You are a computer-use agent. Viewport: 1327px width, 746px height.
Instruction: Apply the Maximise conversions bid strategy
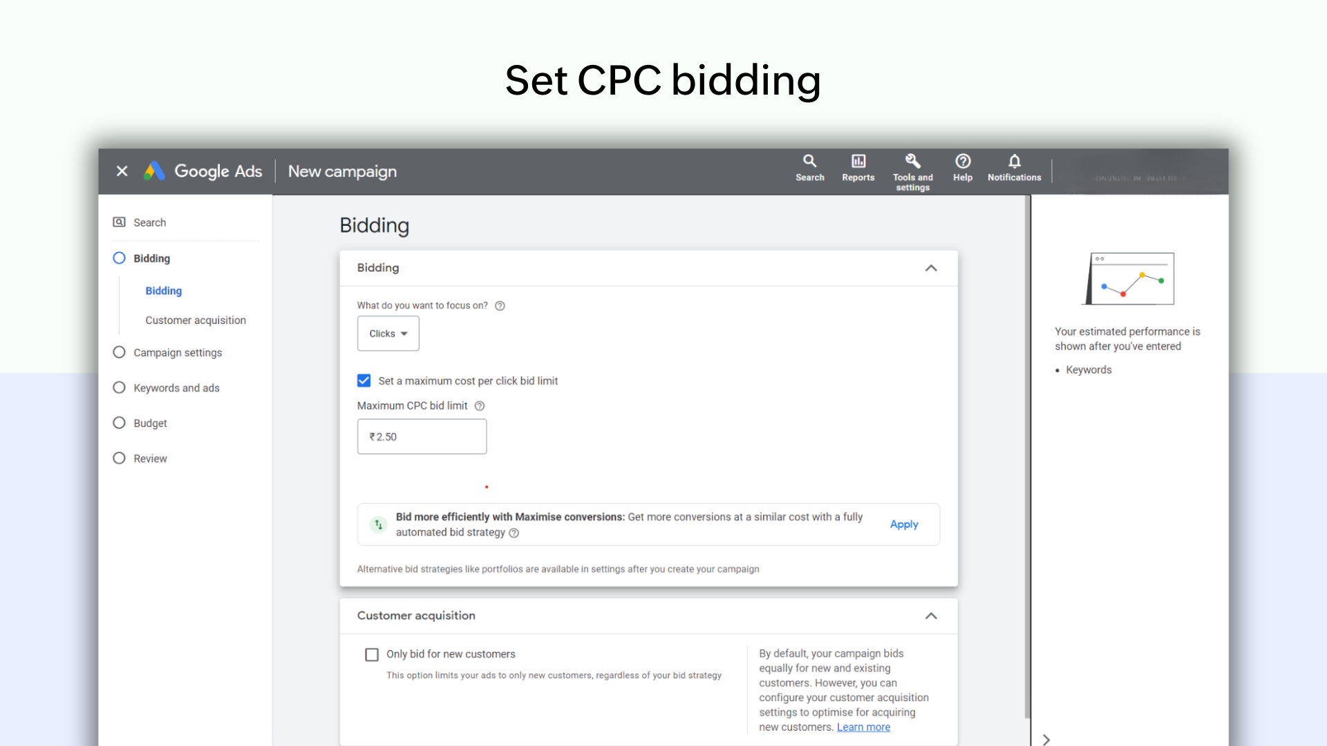click(904, 524)
